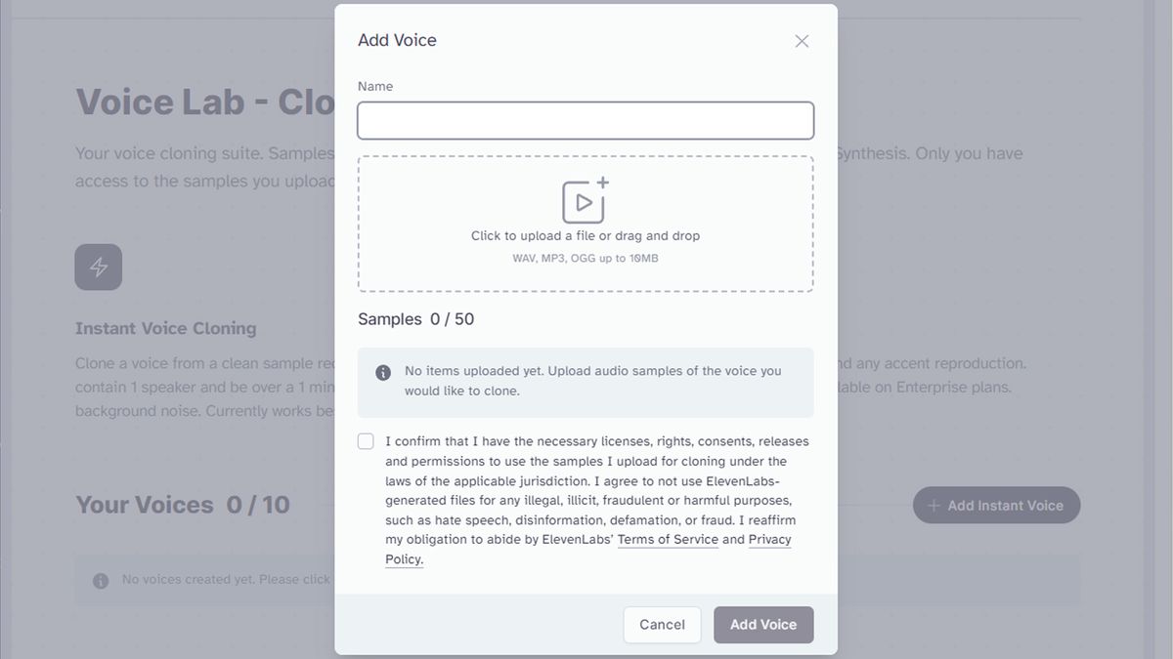The height and width of the screenshot is (659, 1173).
Task: Click the lightning bolt Instant Voice Cloning icon
Action: click(99, 268)
